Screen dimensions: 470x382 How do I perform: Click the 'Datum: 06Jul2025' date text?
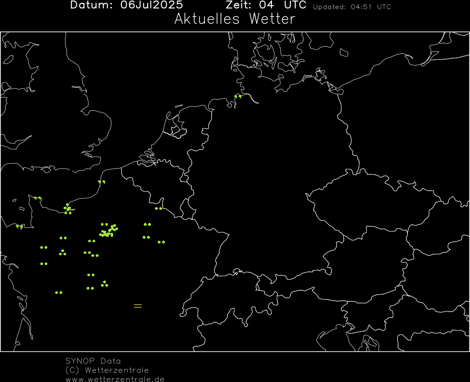[x=127, y=5]
